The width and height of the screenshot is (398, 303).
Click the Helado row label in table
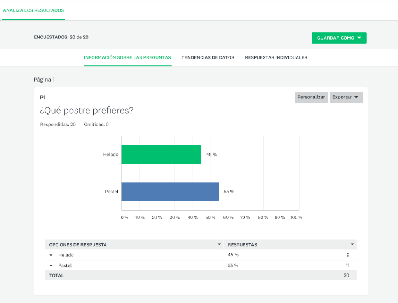click(66, 255)
